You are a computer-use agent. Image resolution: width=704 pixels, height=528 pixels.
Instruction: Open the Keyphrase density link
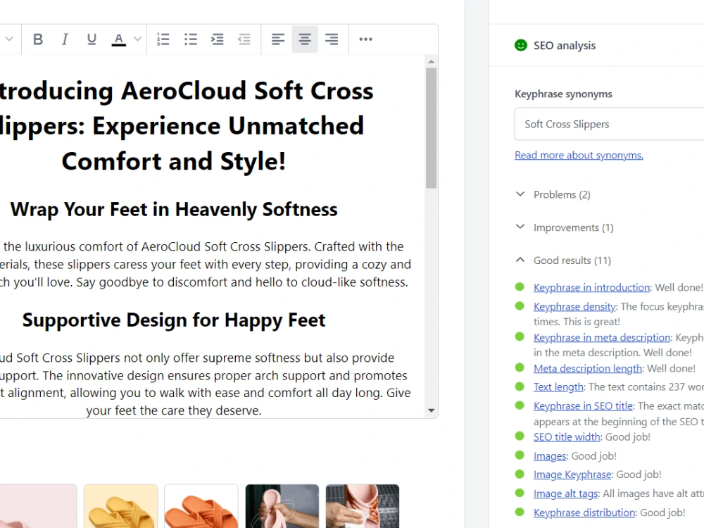tap(574, 307)
